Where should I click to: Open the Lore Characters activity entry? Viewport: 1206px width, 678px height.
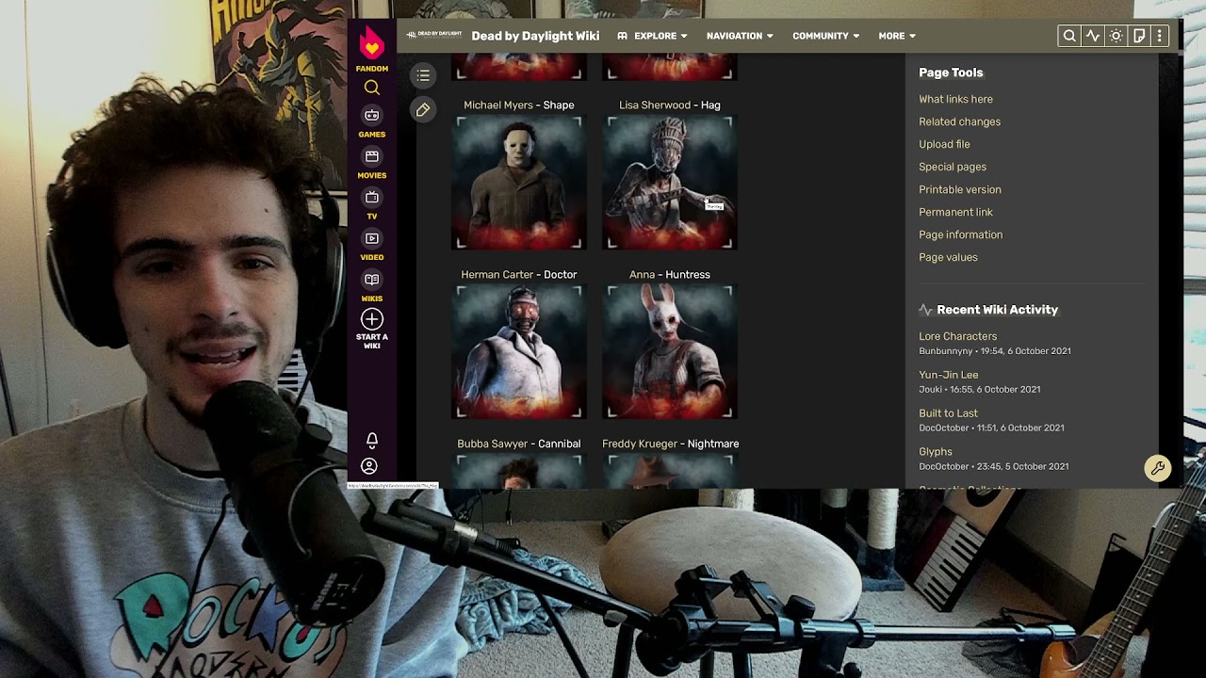(957, 336)
